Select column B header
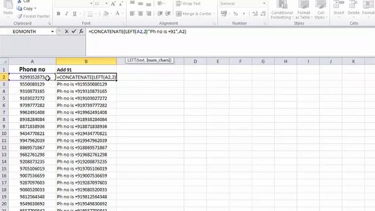The width and height of the screenshot is (375, 211). (x=86, y=62)
